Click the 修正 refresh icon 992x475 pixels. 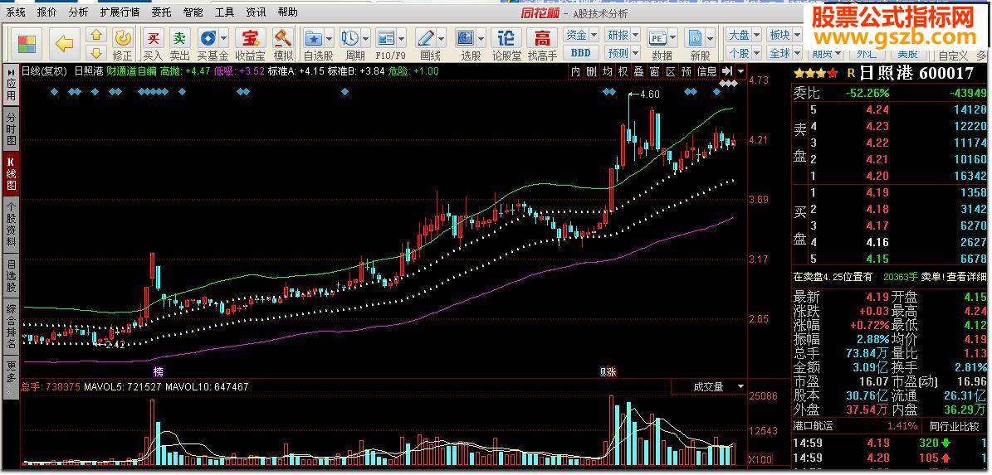(124, 38)
